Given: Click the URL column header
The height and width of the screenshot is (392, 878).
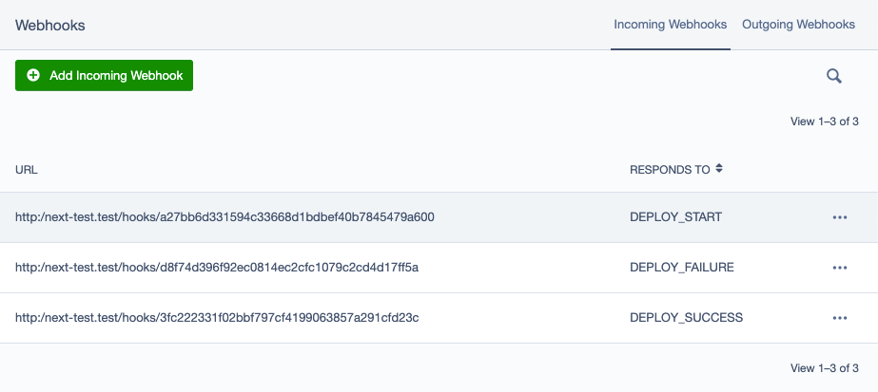Looking at the screenshot, I should 27,170.
